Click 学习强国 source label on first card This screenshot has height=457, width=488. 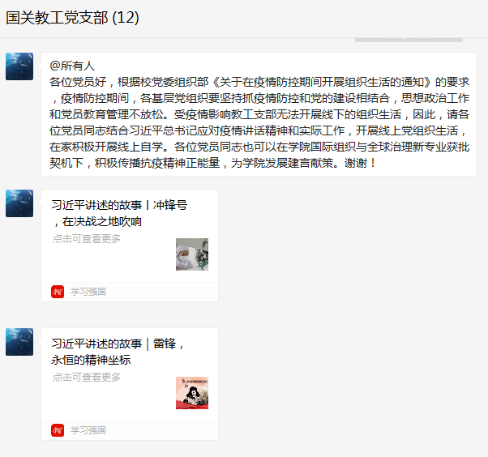point(88,292)
